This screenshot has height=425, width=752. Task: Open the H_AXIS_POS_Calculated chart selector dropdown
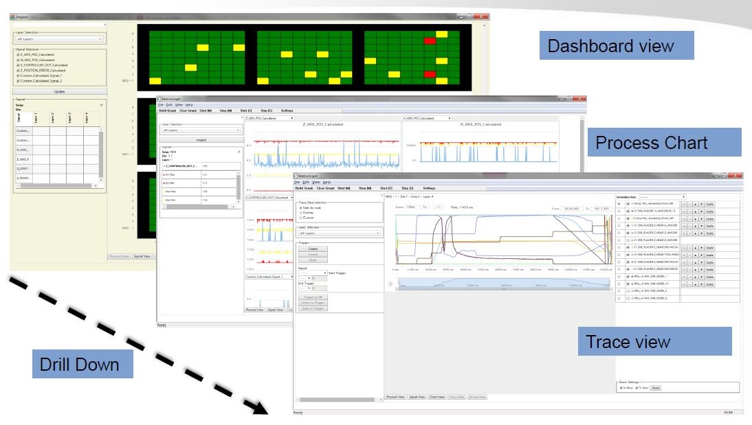427,118
